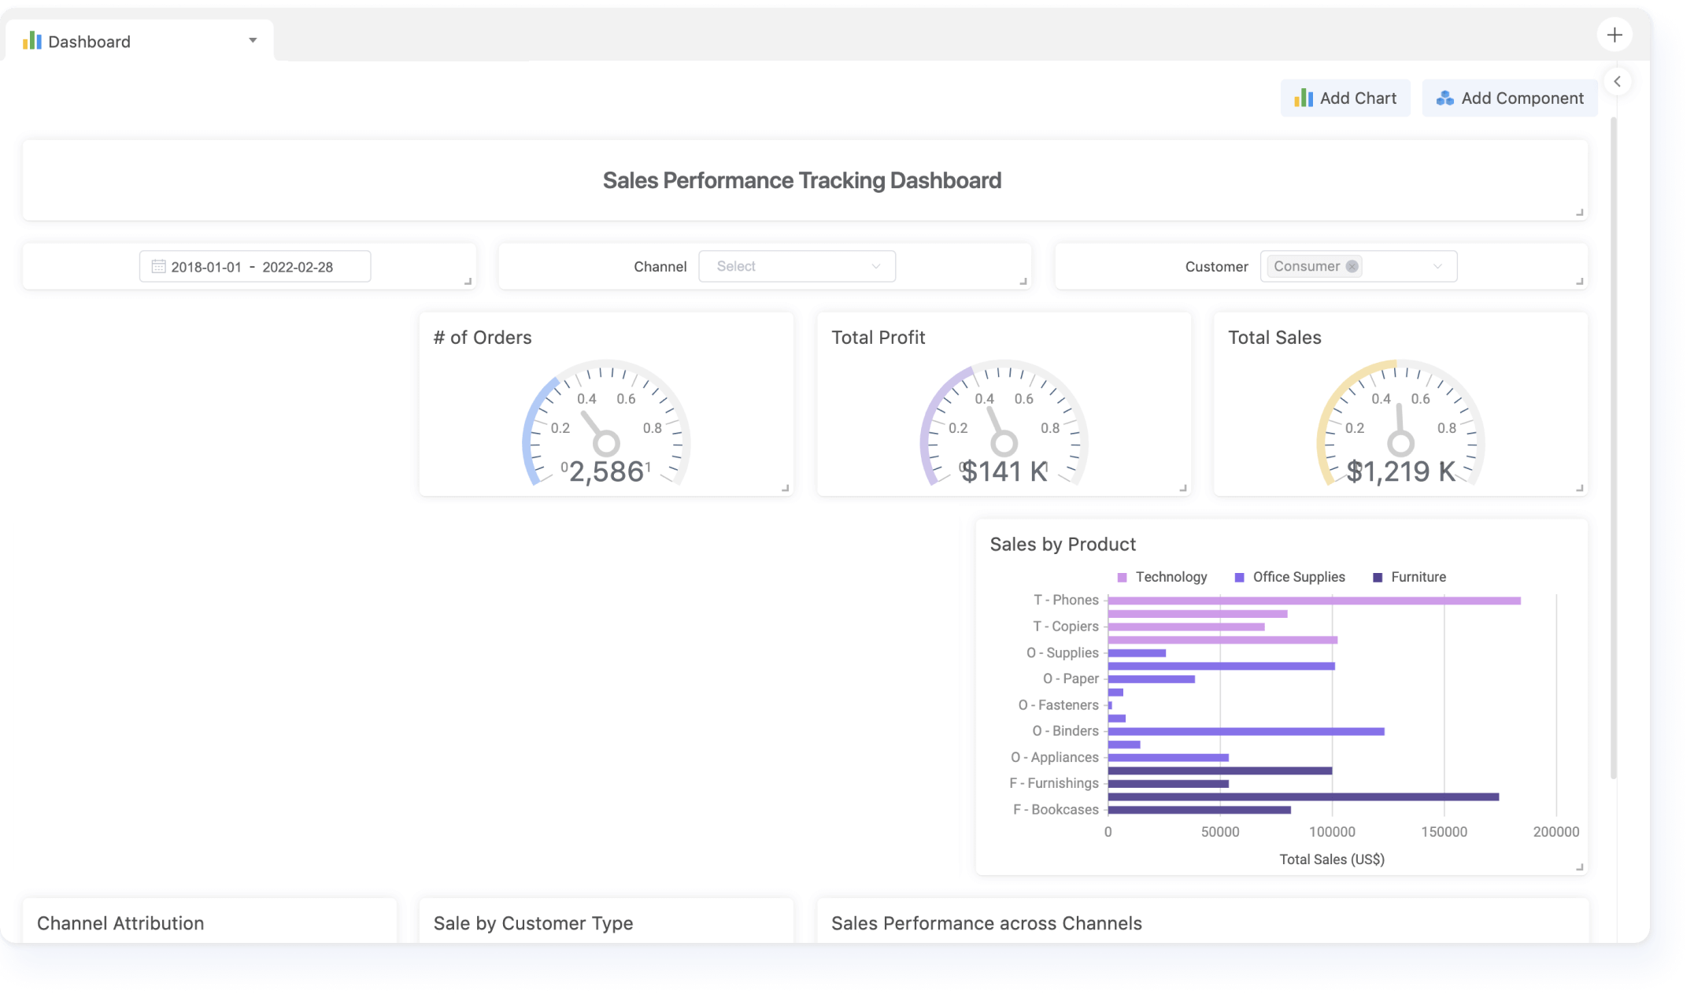This screenshot has height=998, width=1694.
Task: Click calendar icon in date range field
Action: coord(158,267)
